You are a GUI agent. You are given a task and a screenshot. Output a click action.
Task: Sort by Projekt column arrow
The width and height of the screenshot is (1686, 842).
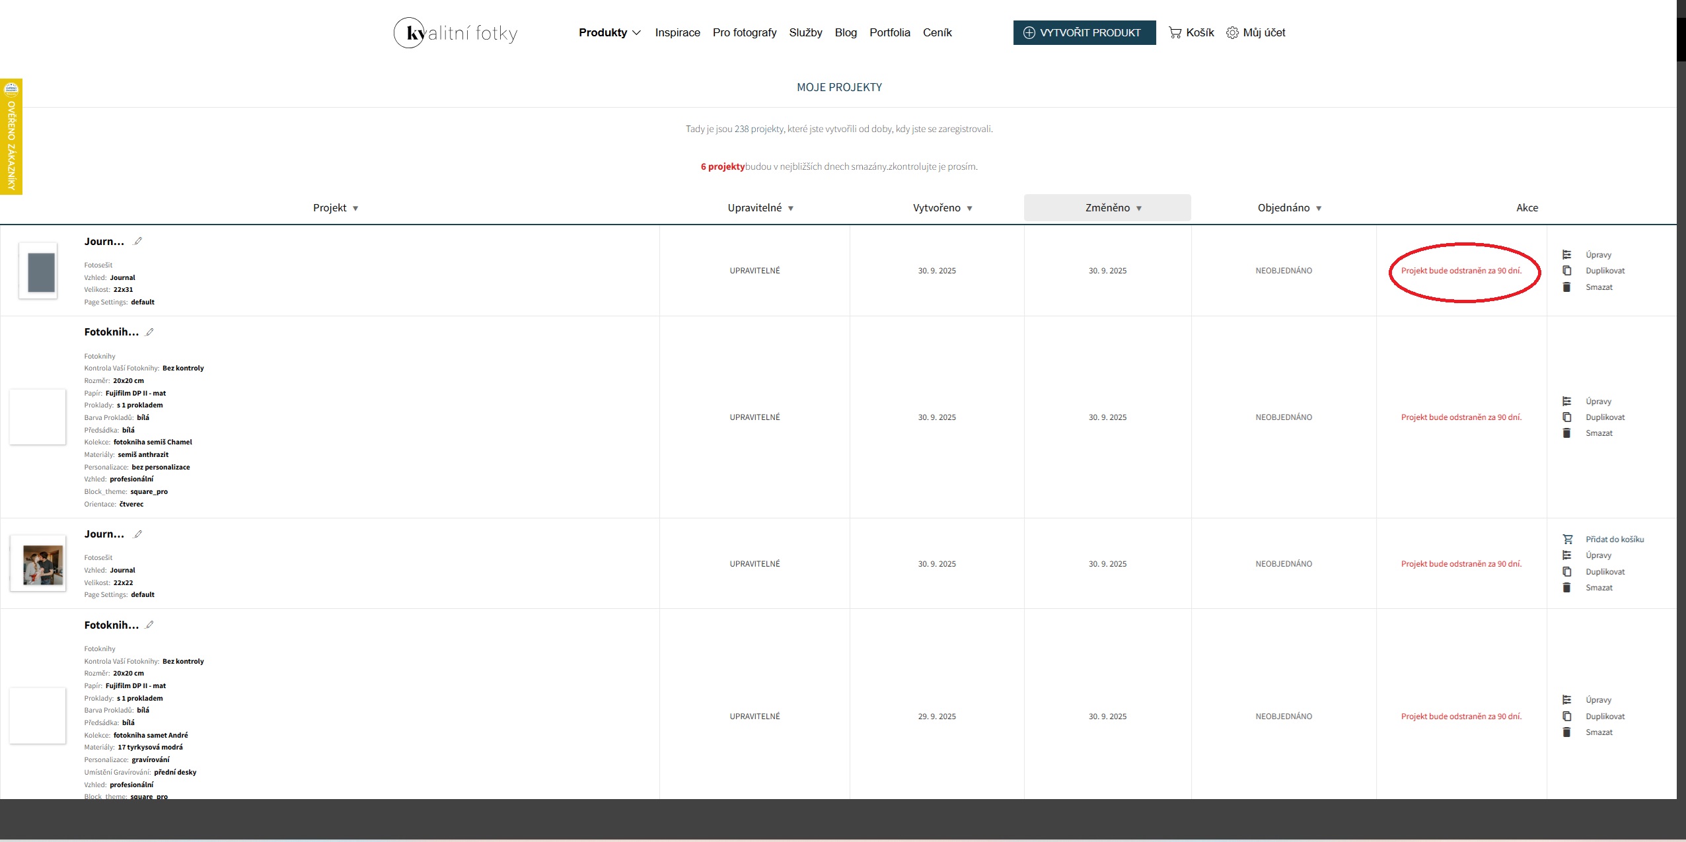point(355,208)
